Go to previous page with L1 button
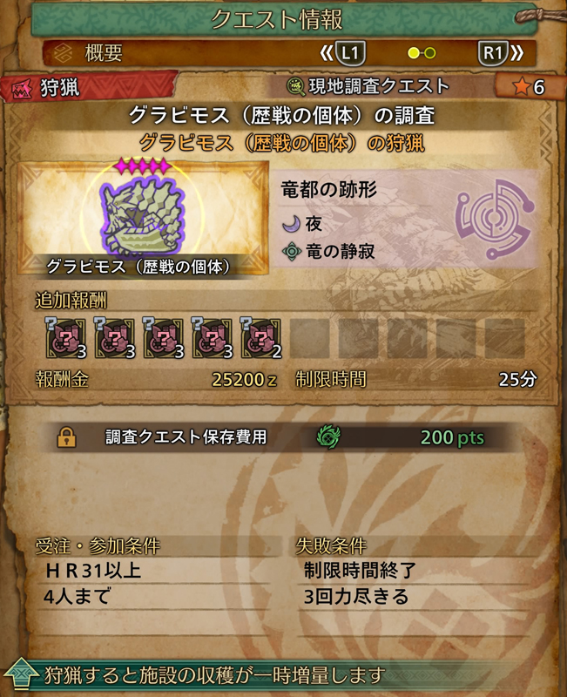567x697 pixels. [343, 53]
